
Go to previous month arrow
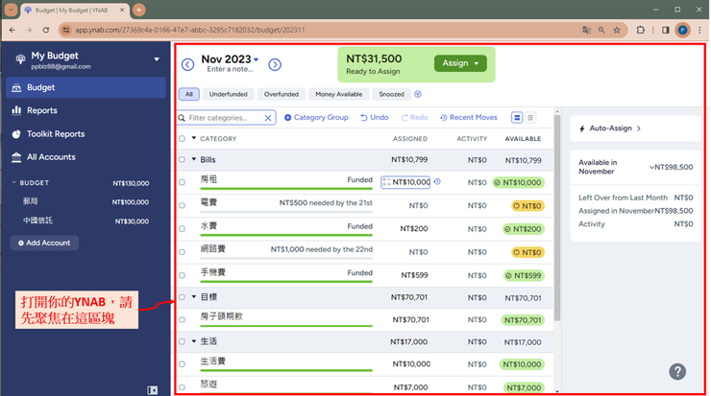(x=187, y=64)
